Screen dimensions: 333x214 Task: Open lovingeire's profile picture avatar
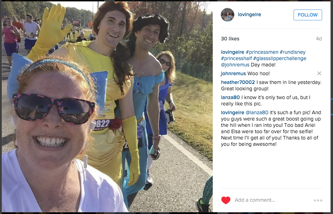[228, 15]
